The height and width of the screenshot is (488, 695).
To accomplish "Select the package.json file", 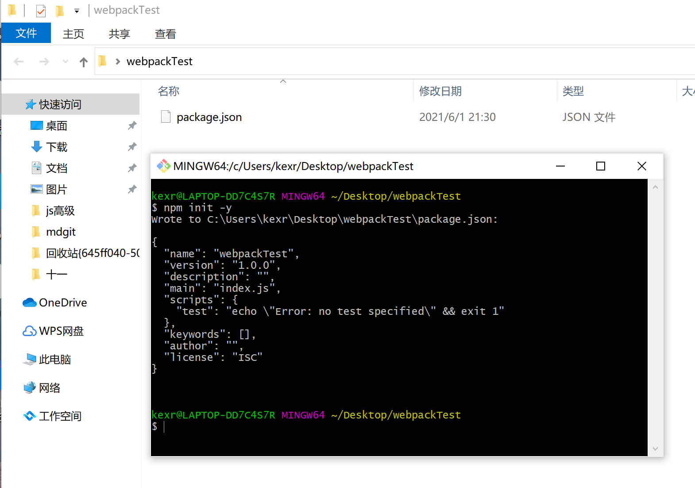I will [x=209, y=117].
